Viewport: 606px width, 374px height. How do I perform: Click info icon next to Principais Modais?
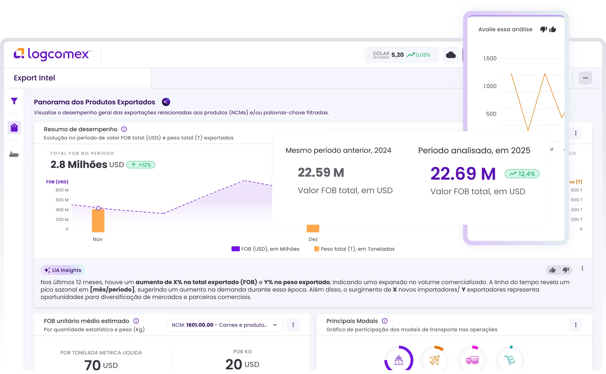(385, 321)
